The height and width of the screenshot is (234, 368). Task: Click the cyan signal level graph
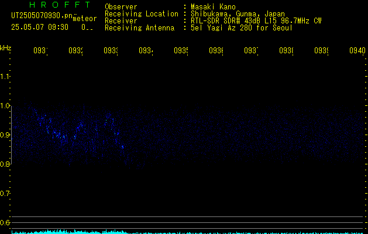[x=188, y=232]
